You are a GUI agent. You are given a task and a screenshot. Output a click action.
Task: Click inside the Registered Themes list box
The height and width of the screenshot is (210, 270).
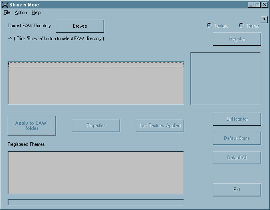tap(96, 173)
